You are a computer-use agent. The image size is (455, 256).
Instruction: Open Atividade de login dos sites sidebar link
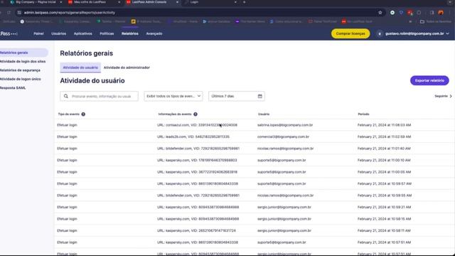[x=22, y=62]
